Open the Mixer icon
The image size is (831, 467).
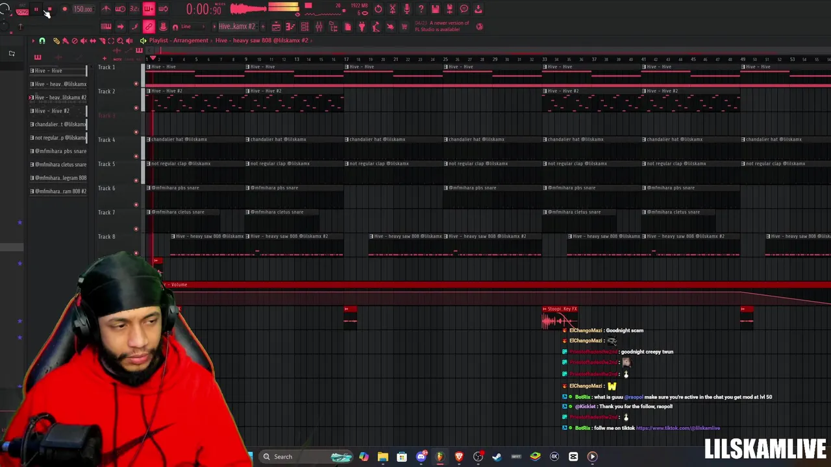click(x=319, y=27)
